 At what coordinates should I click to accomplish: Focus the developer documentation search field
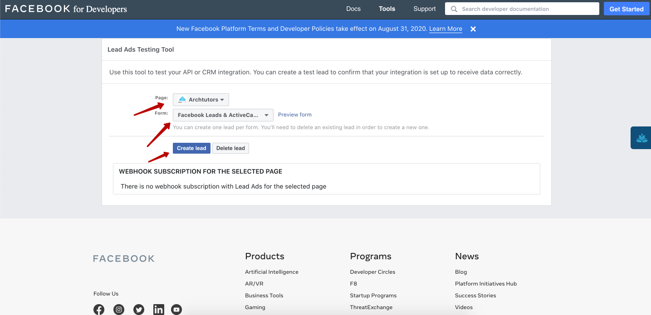coord(522,9)
